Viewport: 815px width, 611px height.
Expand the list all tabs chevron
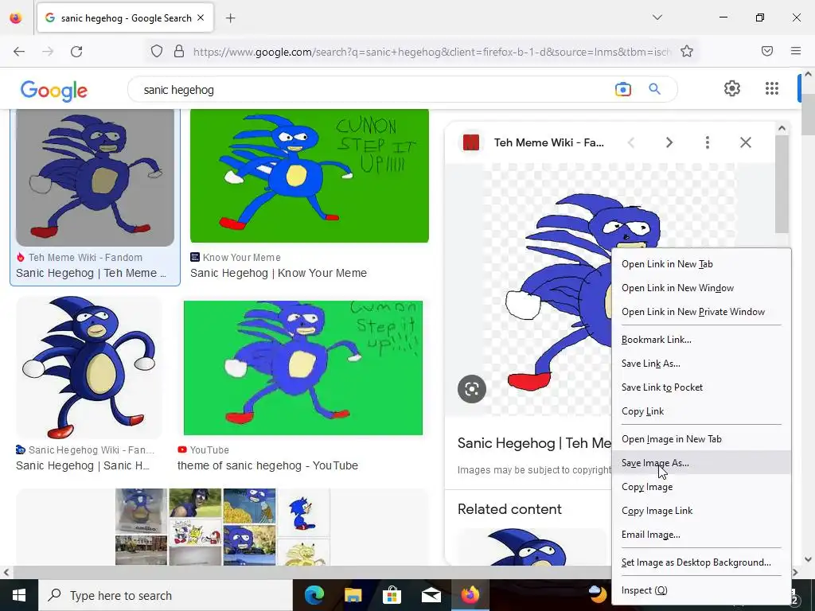point(657,18)
